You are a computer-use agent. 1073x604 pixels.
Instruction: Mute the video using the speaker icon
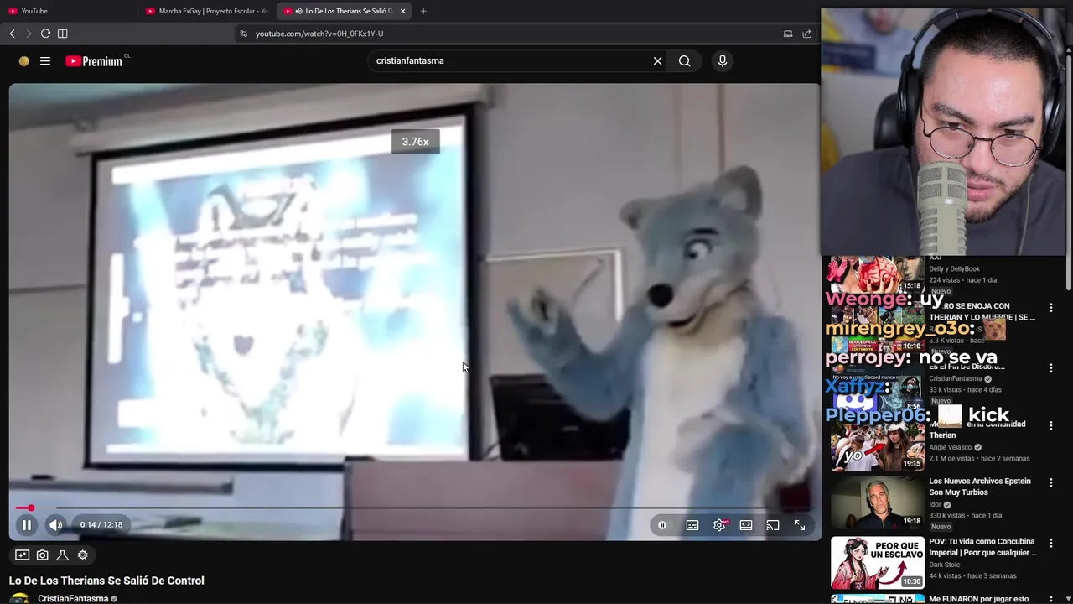point(55,525)
